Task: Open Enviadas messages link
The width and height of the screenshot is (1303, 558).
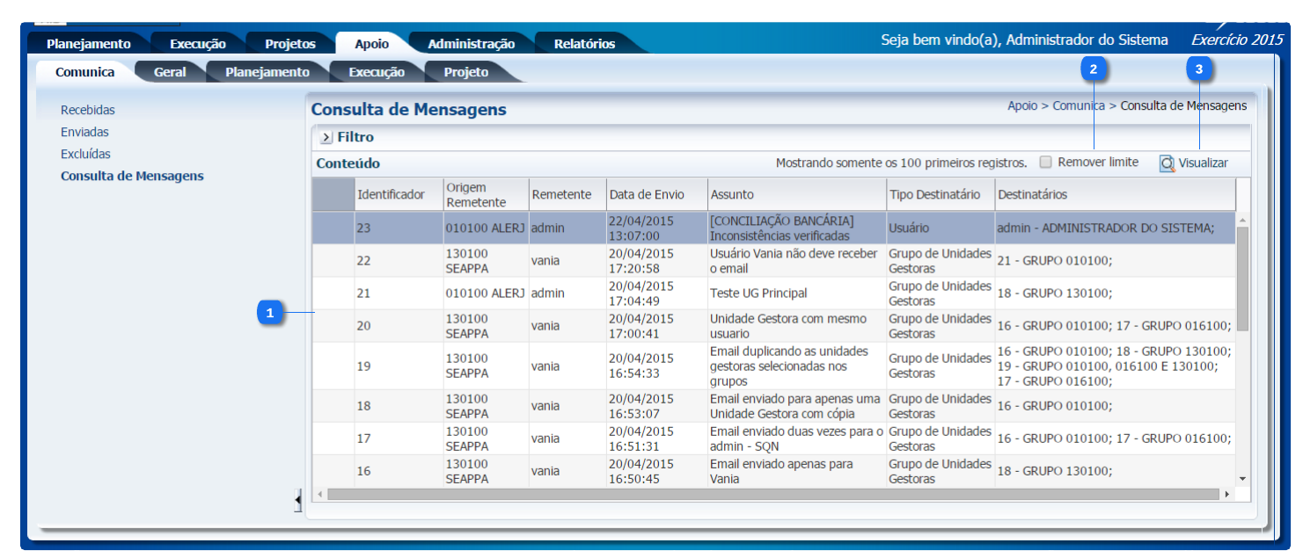Action: pos(84,133)
